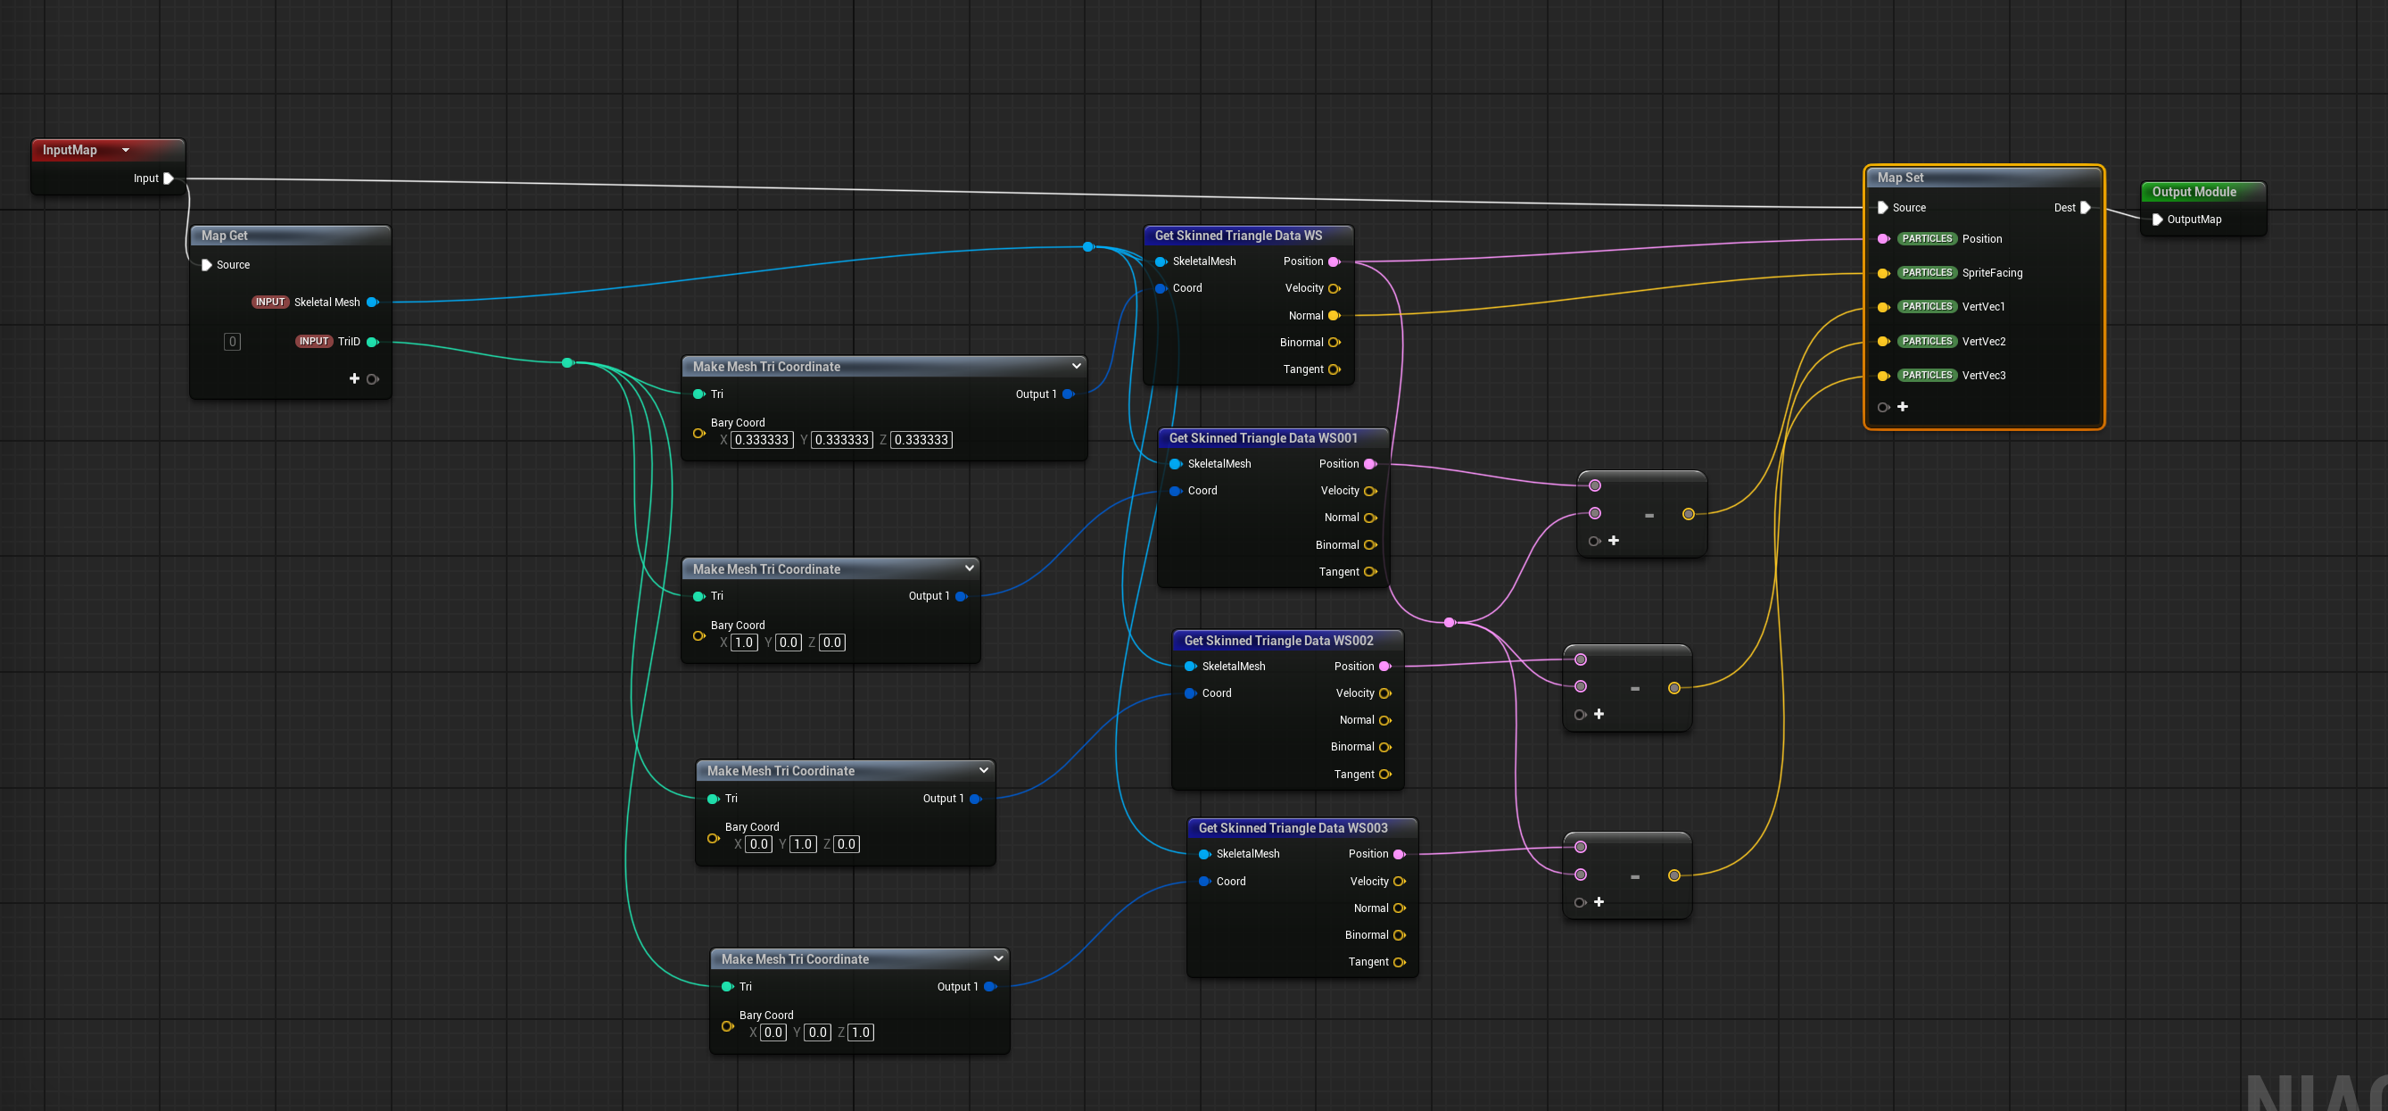
Task: Expand the Make Mesh Tri Coordinate node with X 1.0
Action: click(x=970, y=568)
